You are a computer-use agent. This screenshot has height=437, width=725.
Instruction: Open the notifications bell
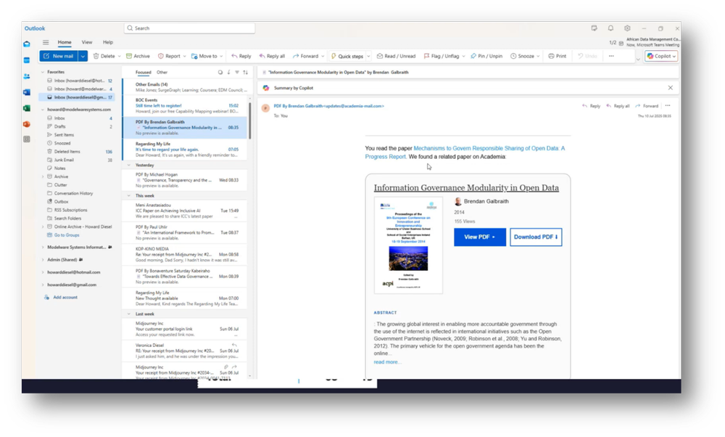[610, 28]
